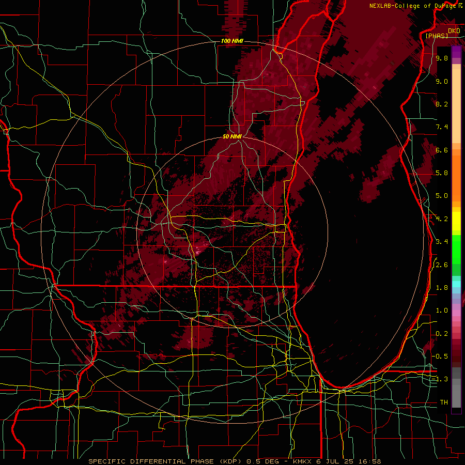The height and width of the screenshot is (465, 465).
Task: Click the 3.4 value on the color scale
Action: point(442,242)
